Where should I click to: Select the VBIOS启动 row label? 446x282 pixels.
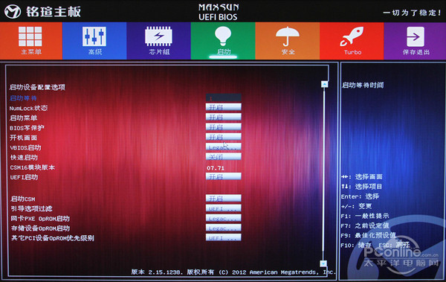pyautogui.click(x=25, y=147)
